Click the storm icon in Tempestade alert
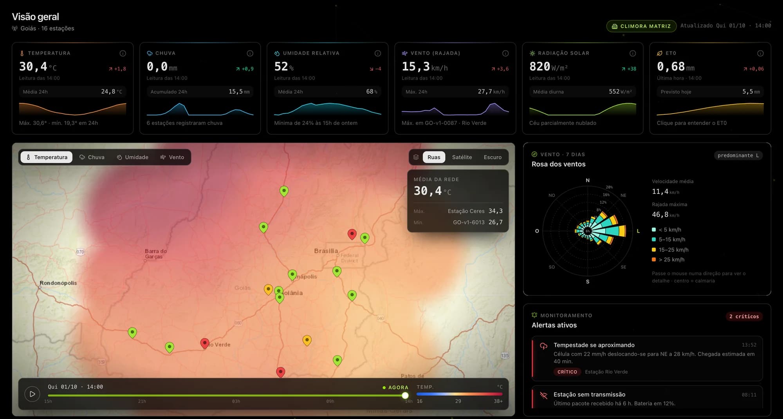The width and height of the screenshot is (783, 419). tap(543, 346)
